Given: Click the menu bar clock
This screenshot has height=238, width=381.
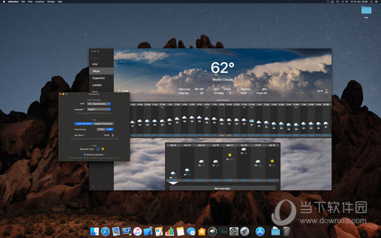Looking at the screenshot, I should [x=359, y=1].
